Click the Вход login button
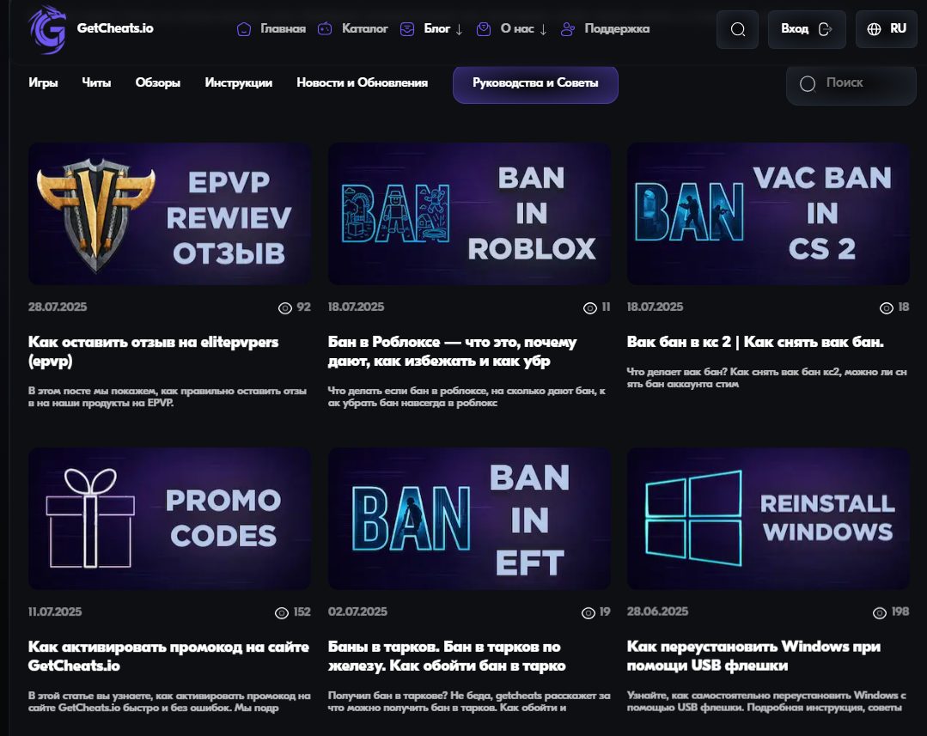 [x=807, y=29]
